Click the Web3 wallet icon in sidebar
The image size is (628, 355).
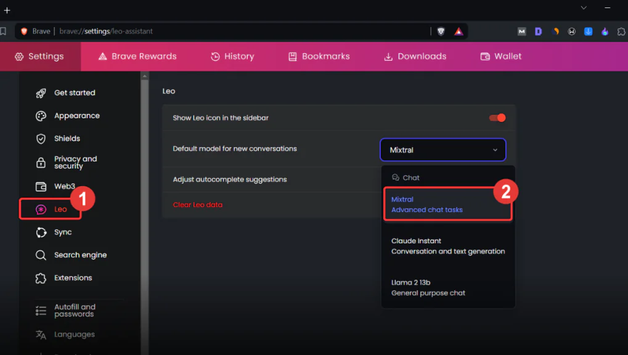tap(41, 186)
